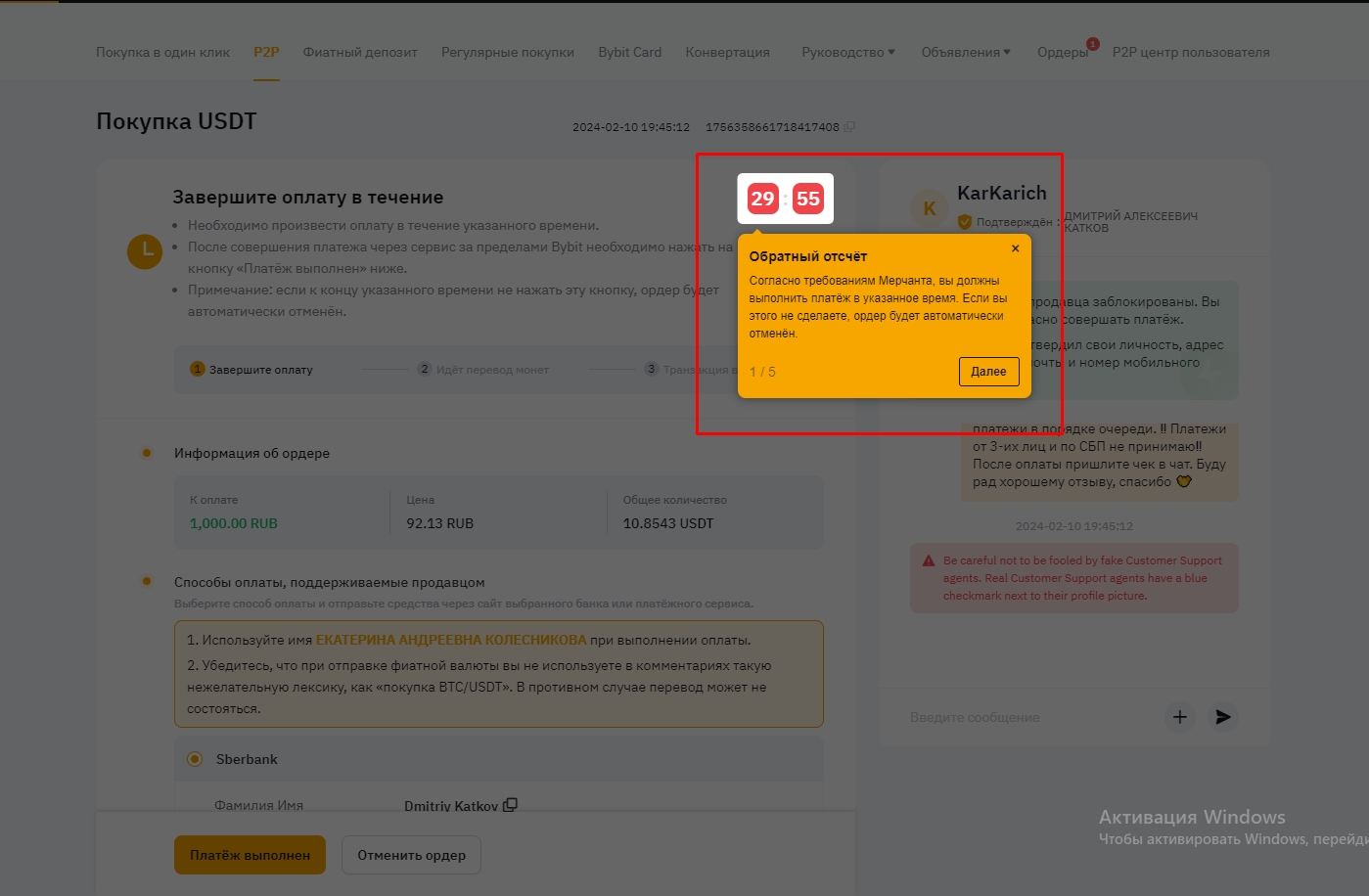Click the fake Customer Support warning message
1369x896 pixels.
pos(1074,578)
